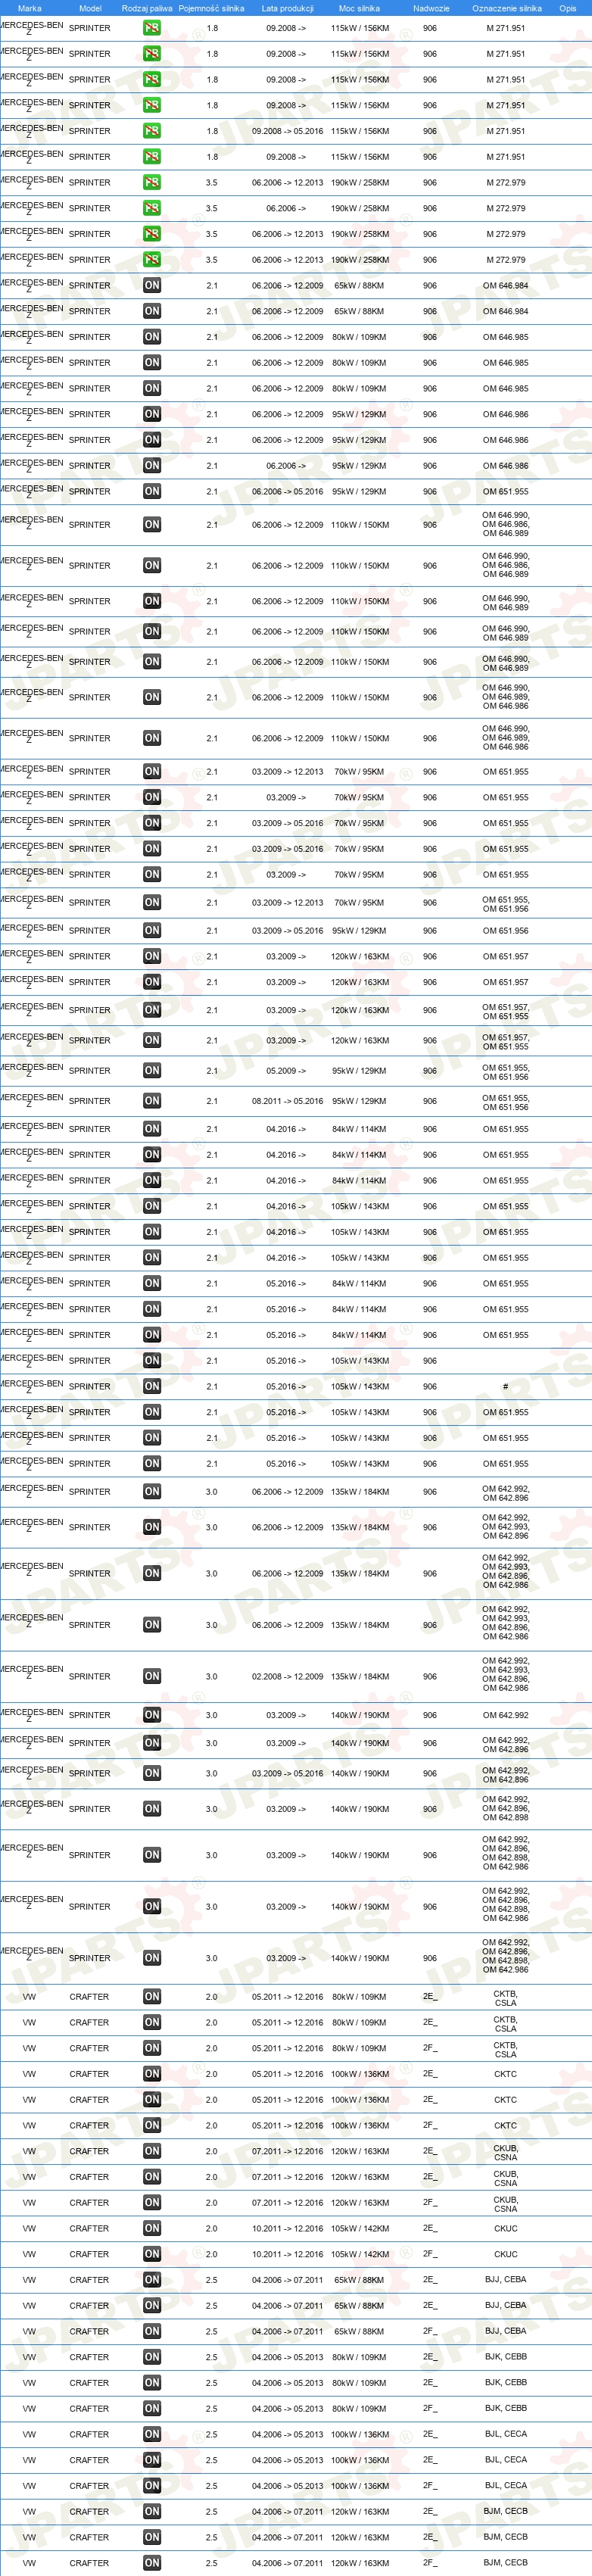Screen dimensions: 592x2576
Task: Click the PB icon of the 3.5 Sprinter with open-ended 06.2006 -> production
Action: (152, 208)
